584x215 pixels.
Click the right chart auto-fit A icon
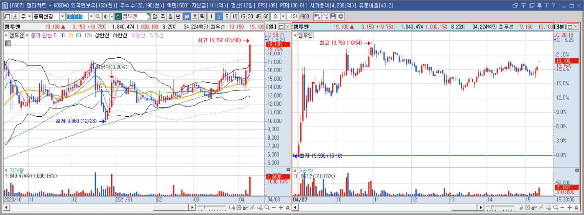(576, 207)
